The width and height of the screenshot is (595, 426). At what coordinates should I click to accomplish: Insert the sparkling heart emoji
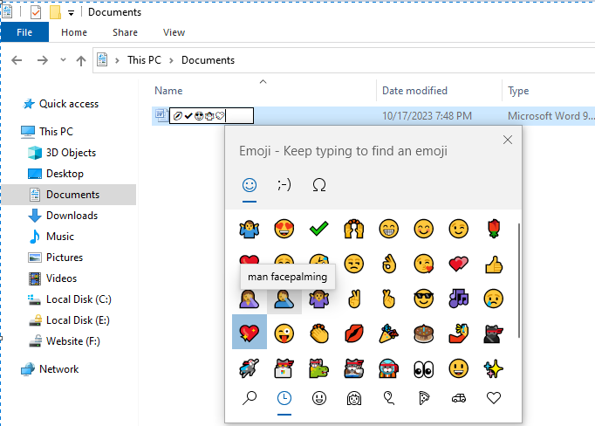click(250, 332)
